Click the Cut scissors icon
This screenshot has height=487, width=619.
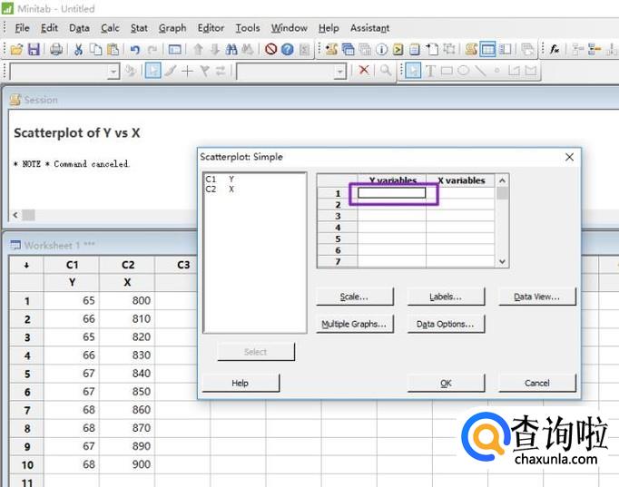79,49
